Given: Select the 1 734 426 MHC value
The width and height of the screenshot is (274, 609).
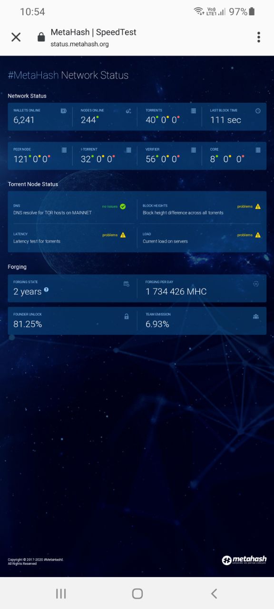Looking at the screenshot, I should coord(176,292).
